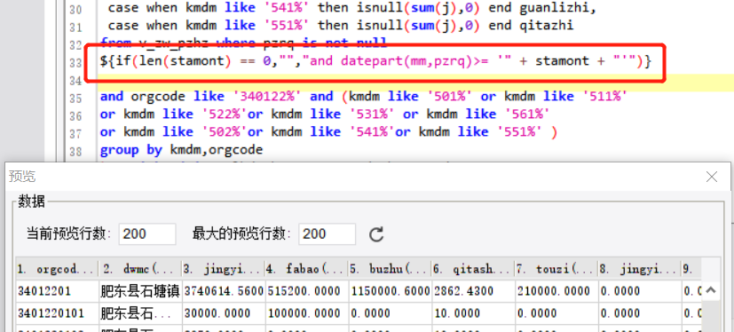
Task: Click cell 10.0000 in the qitash column
Action: coord(473,312)
